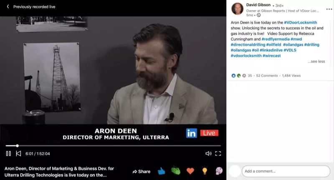Restart video with skip-to-beginning button
The image size is (334, 180).
[x=18, y=153]
